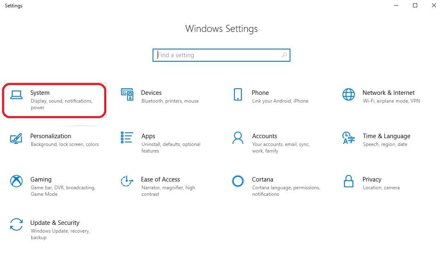Click the Accounts person icon
This screenshot has width=443, height=269.
pos(238,138)
